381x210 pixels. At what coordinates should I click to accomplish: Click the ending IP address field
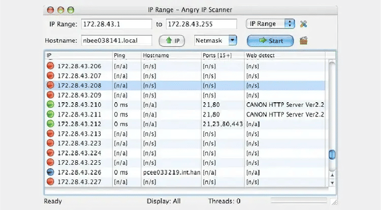coord(202,24)
